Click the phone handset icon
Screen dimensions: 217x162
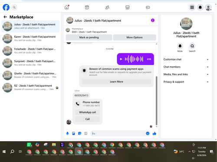pos(78,104)
